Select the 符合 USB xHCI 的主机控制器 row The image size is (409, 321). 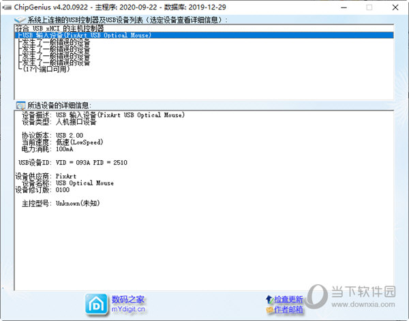click(x=204, y=29)
